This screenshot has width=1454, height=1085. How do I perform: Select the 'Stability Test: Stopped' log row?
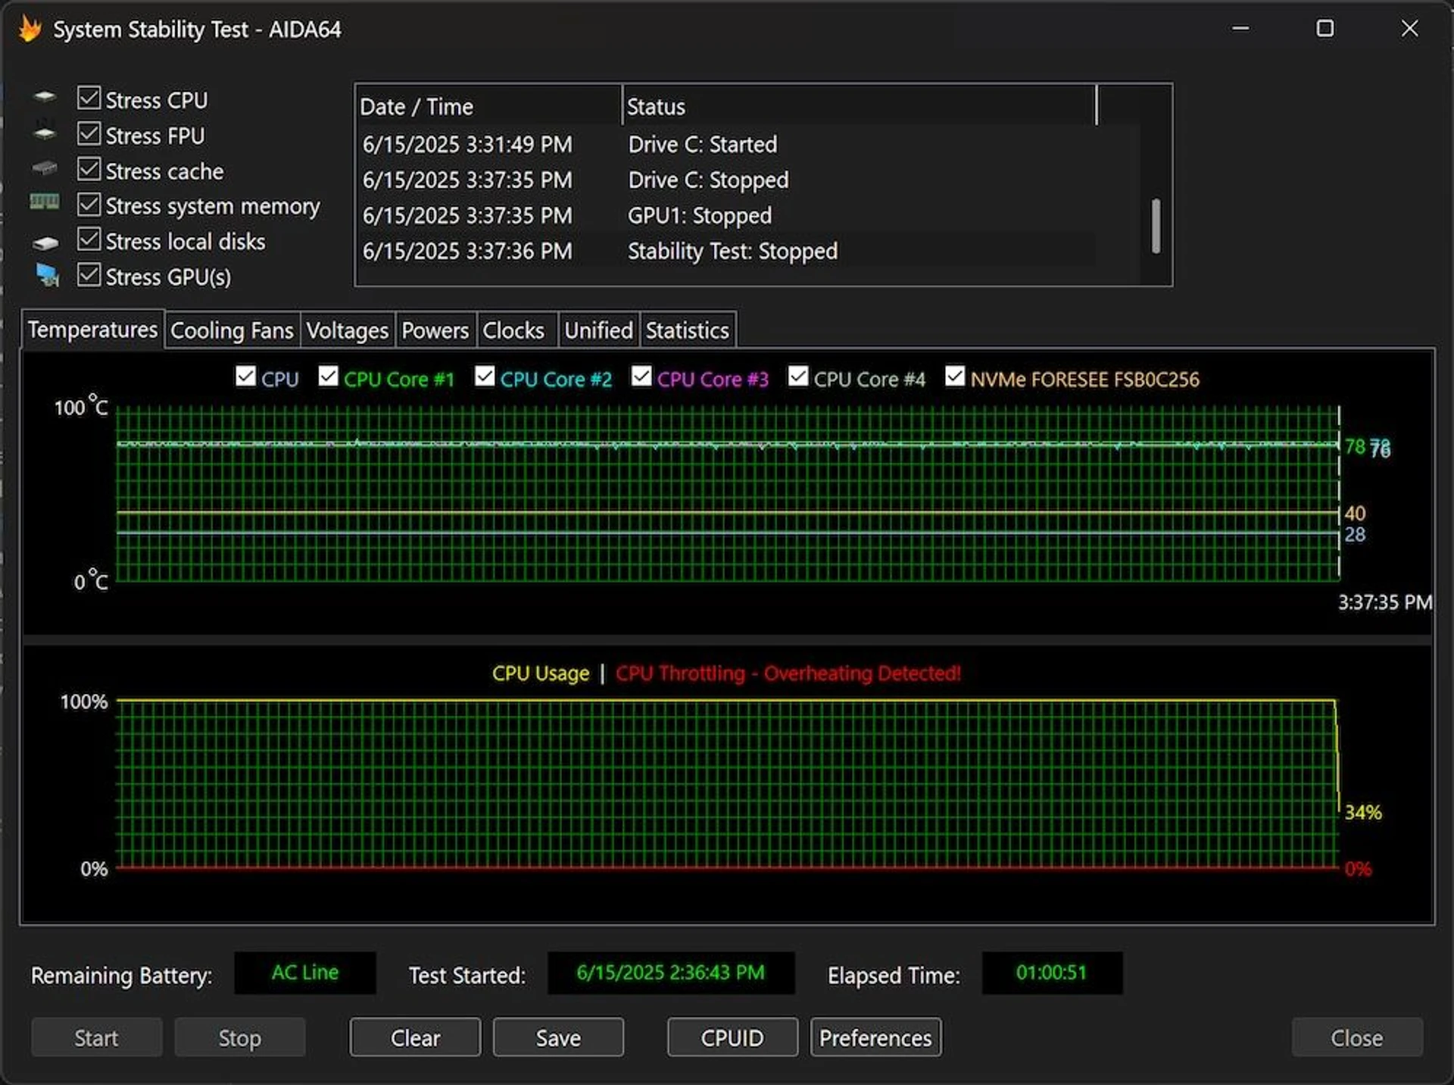(x=727, y=251)
